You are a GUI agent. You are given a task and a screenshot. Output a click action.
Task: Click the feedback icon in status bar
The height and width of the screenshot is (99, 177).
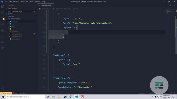171,93
